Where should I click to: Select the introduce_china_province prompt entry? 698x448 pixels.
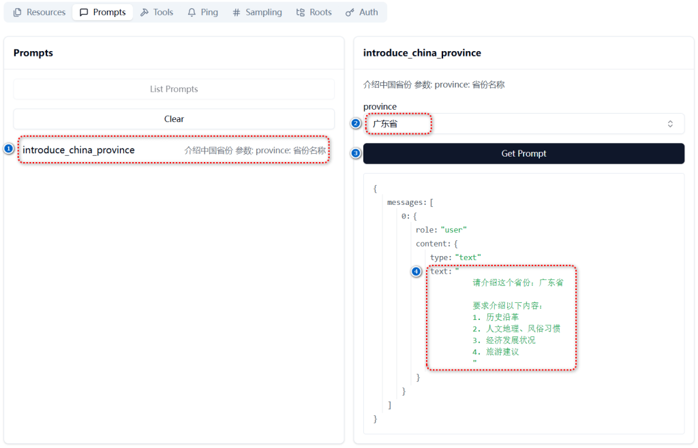pyautogui.click(x=174, y=150)
